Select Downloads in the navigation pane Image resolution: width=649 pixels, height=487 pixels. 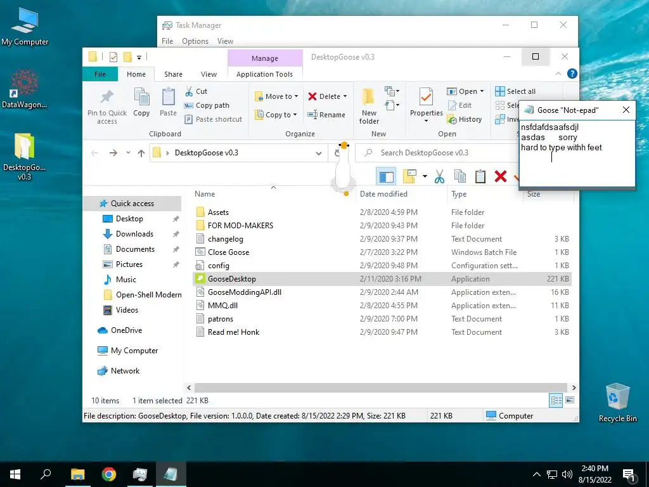(x=134, y=234)
